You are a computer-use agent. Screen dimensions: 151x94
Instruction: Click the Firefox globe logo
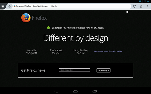[26, 18]
